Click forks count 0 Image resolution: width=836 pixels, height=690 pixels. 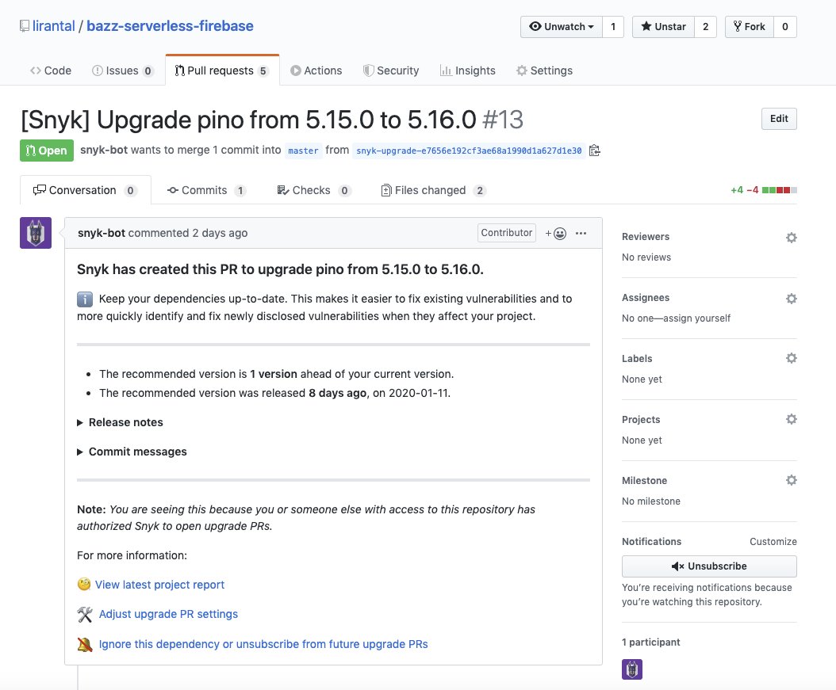point(784,27)
